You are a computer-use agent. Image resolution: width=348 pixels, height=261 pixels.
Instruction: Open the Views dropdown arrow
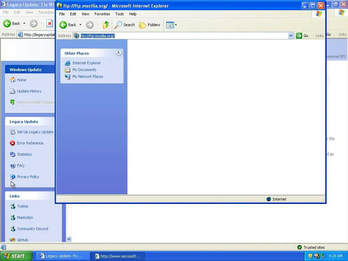click(x=176, y=25)
